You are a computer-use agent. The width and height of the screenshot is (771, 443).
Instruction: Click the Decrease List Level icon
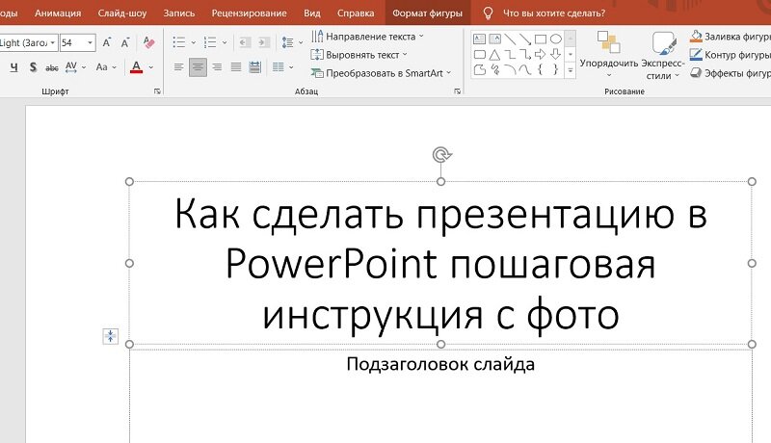pyautogui.click(x=245, y=42)
